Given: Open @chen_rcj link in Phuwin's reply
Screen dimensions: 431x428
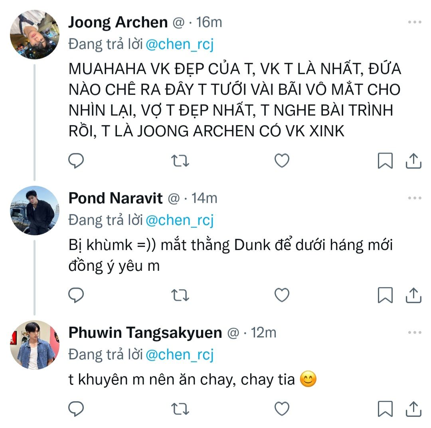Looking at the screenshot, I should (180, 354).
